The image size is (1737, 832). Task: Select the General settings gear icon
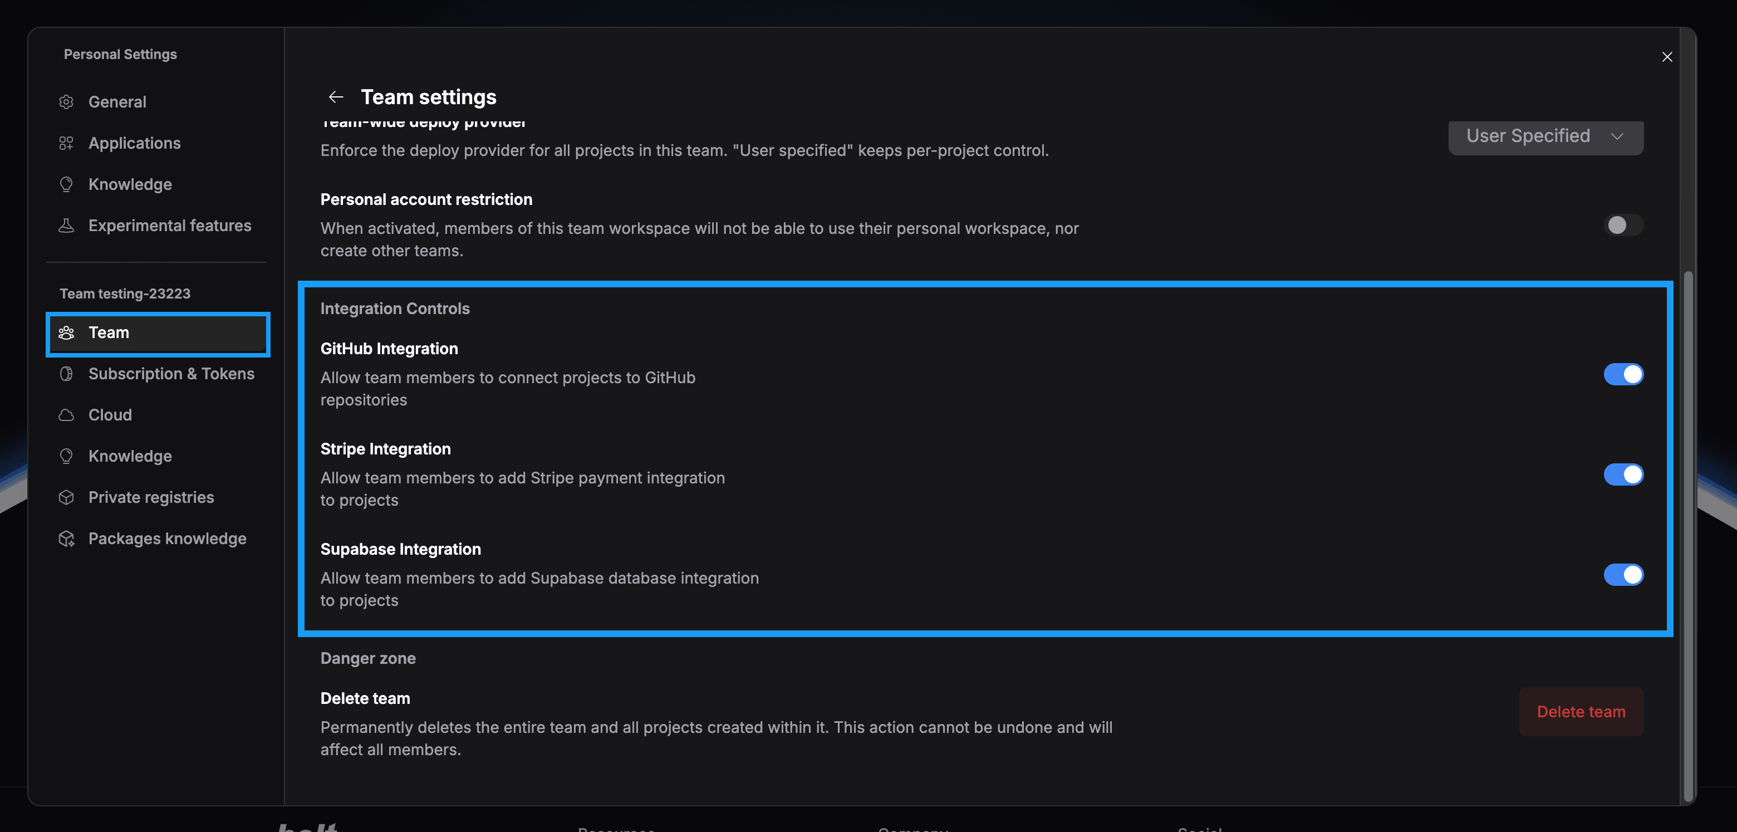click(x=66, y=101)
